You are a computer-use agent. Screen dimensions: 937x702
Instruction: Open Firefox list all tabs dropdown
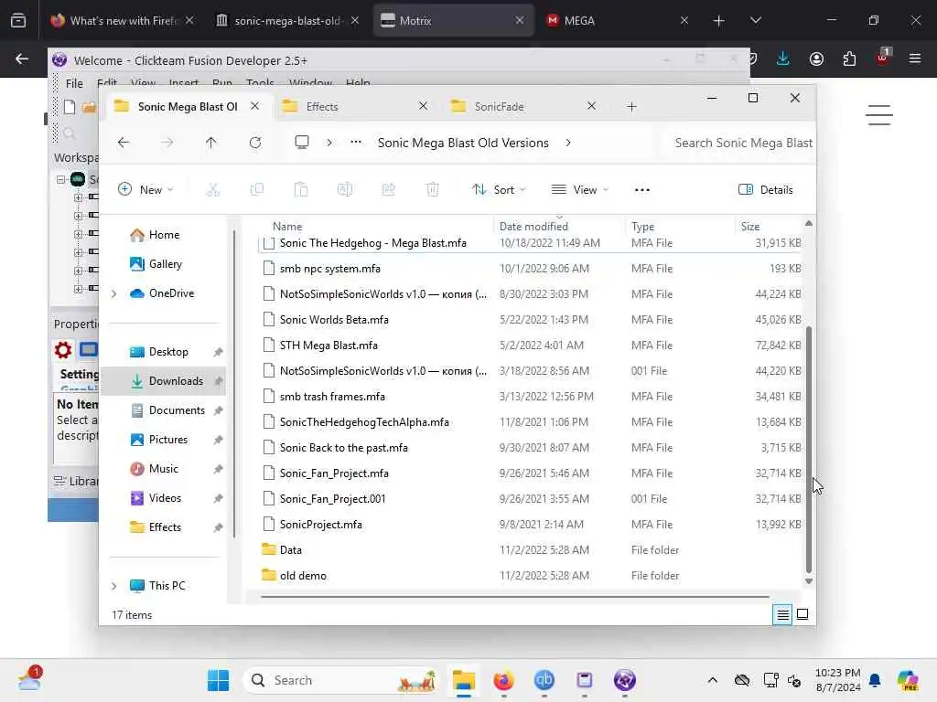[755, 20]
